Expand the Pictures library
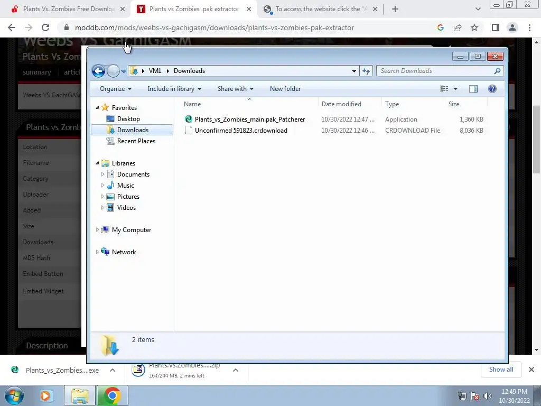The image size is (541, 406). click(102, 197)
